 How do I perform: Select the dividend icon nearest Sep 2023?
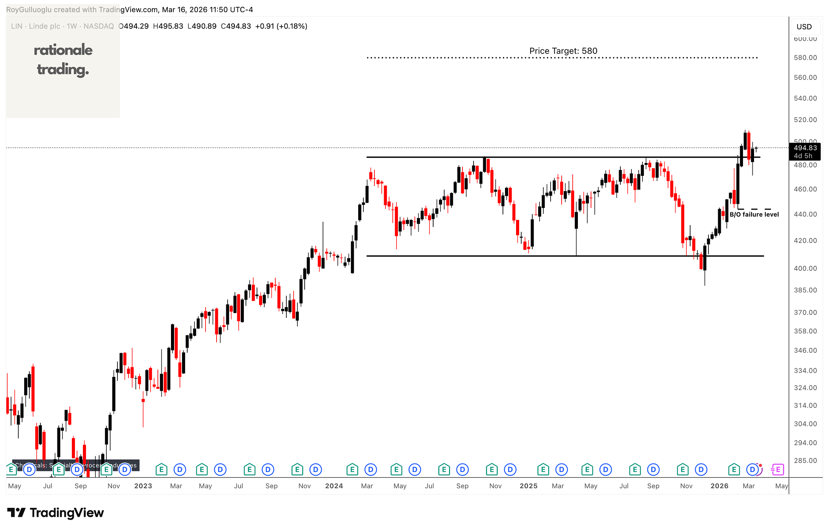coord(268,470)
